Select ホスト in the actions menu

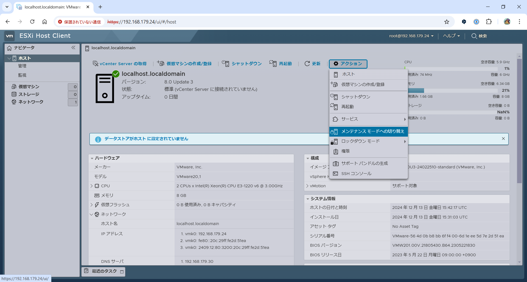click(369, 74)
